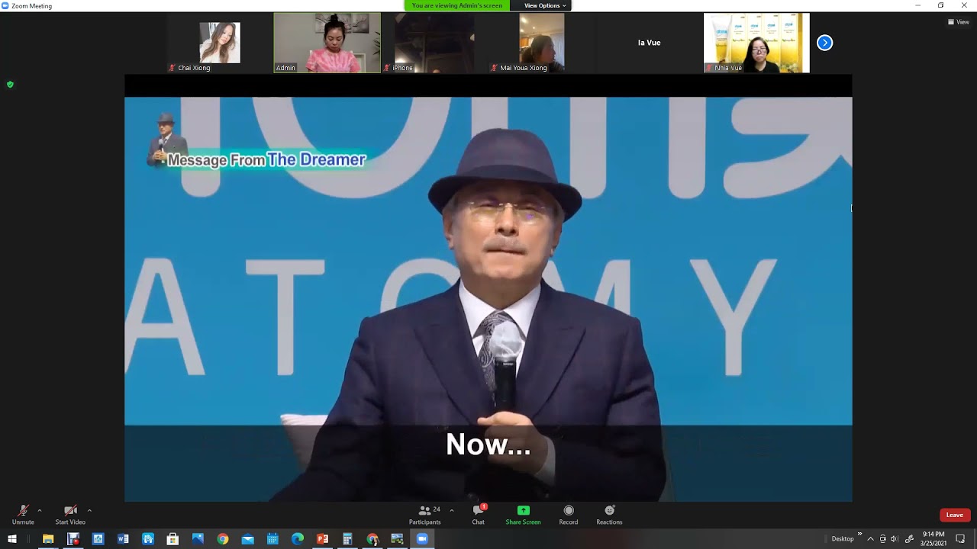Open File Explorer from taskbar

click(48, 539)
